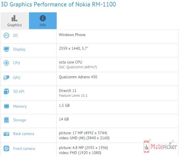Switch to the Graphics tab
The height and width of the screenshot is (156, 179).
click(x=15, y=21)
